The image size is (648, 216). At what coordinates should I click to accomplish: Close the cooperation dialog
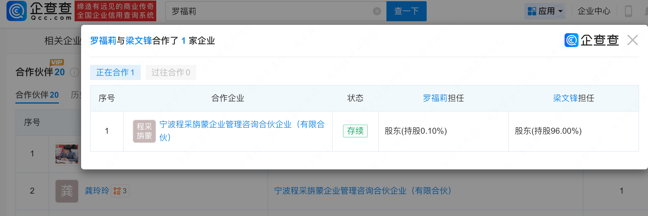(632, 40)
